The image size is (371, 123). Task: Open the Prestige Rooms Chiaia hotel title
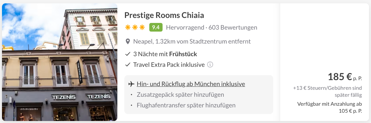point(164,15)
